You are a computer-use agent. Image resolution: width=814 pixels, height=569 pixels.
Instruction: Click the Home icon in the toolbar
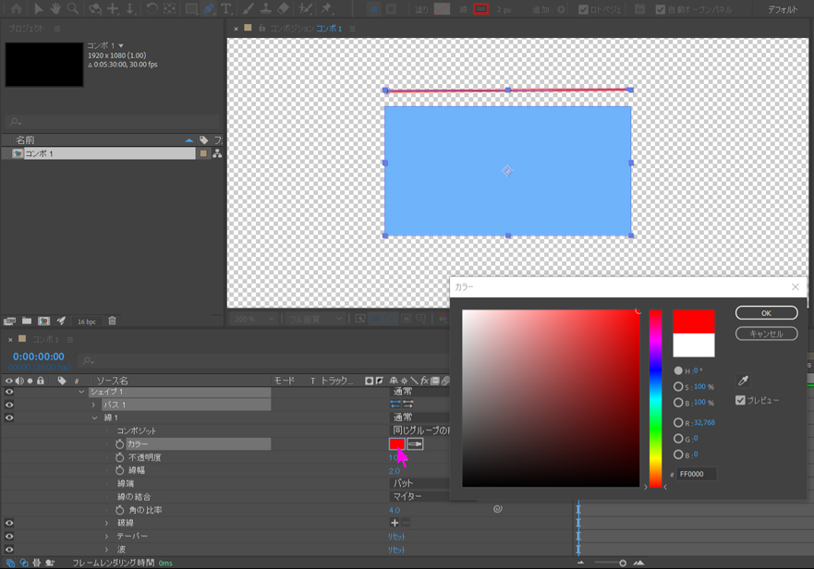click(x=16, y=8)
